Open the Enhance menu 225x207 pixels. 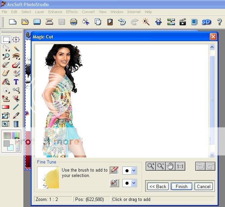[55, 12]
